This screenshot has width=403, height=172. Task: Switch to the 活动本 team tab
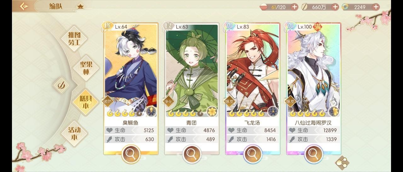(x=74, y=133)
